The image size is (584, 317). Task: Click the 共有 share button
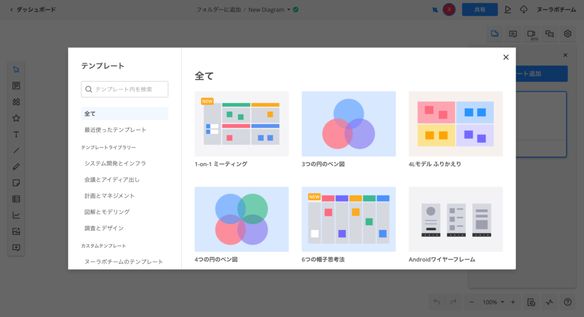(x=480, y=10)
